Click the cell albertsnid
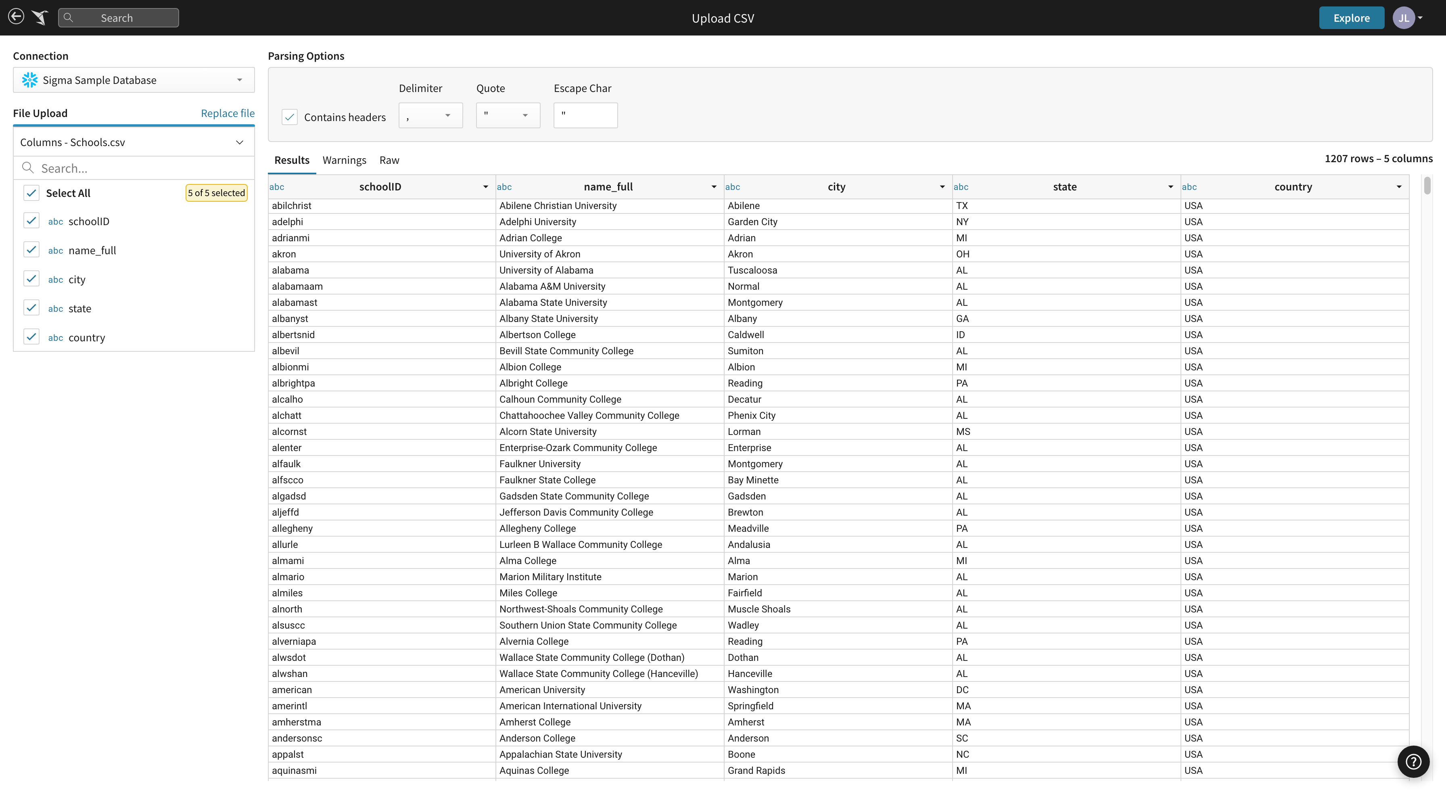Screen dimensions: 1446x794 click(x=382, y=335)
